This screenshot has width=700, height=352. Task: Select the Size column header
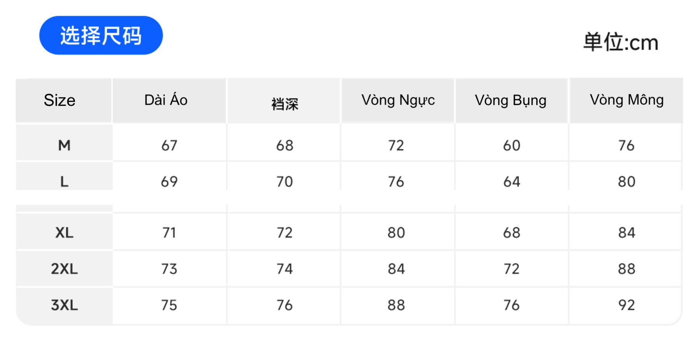pyautogui.click(x=59, y=100)
